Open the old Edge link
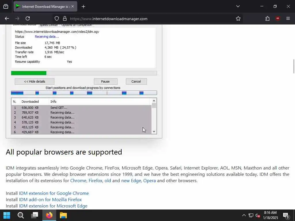This screenshot has height=221, width=295. pos(108,181)
